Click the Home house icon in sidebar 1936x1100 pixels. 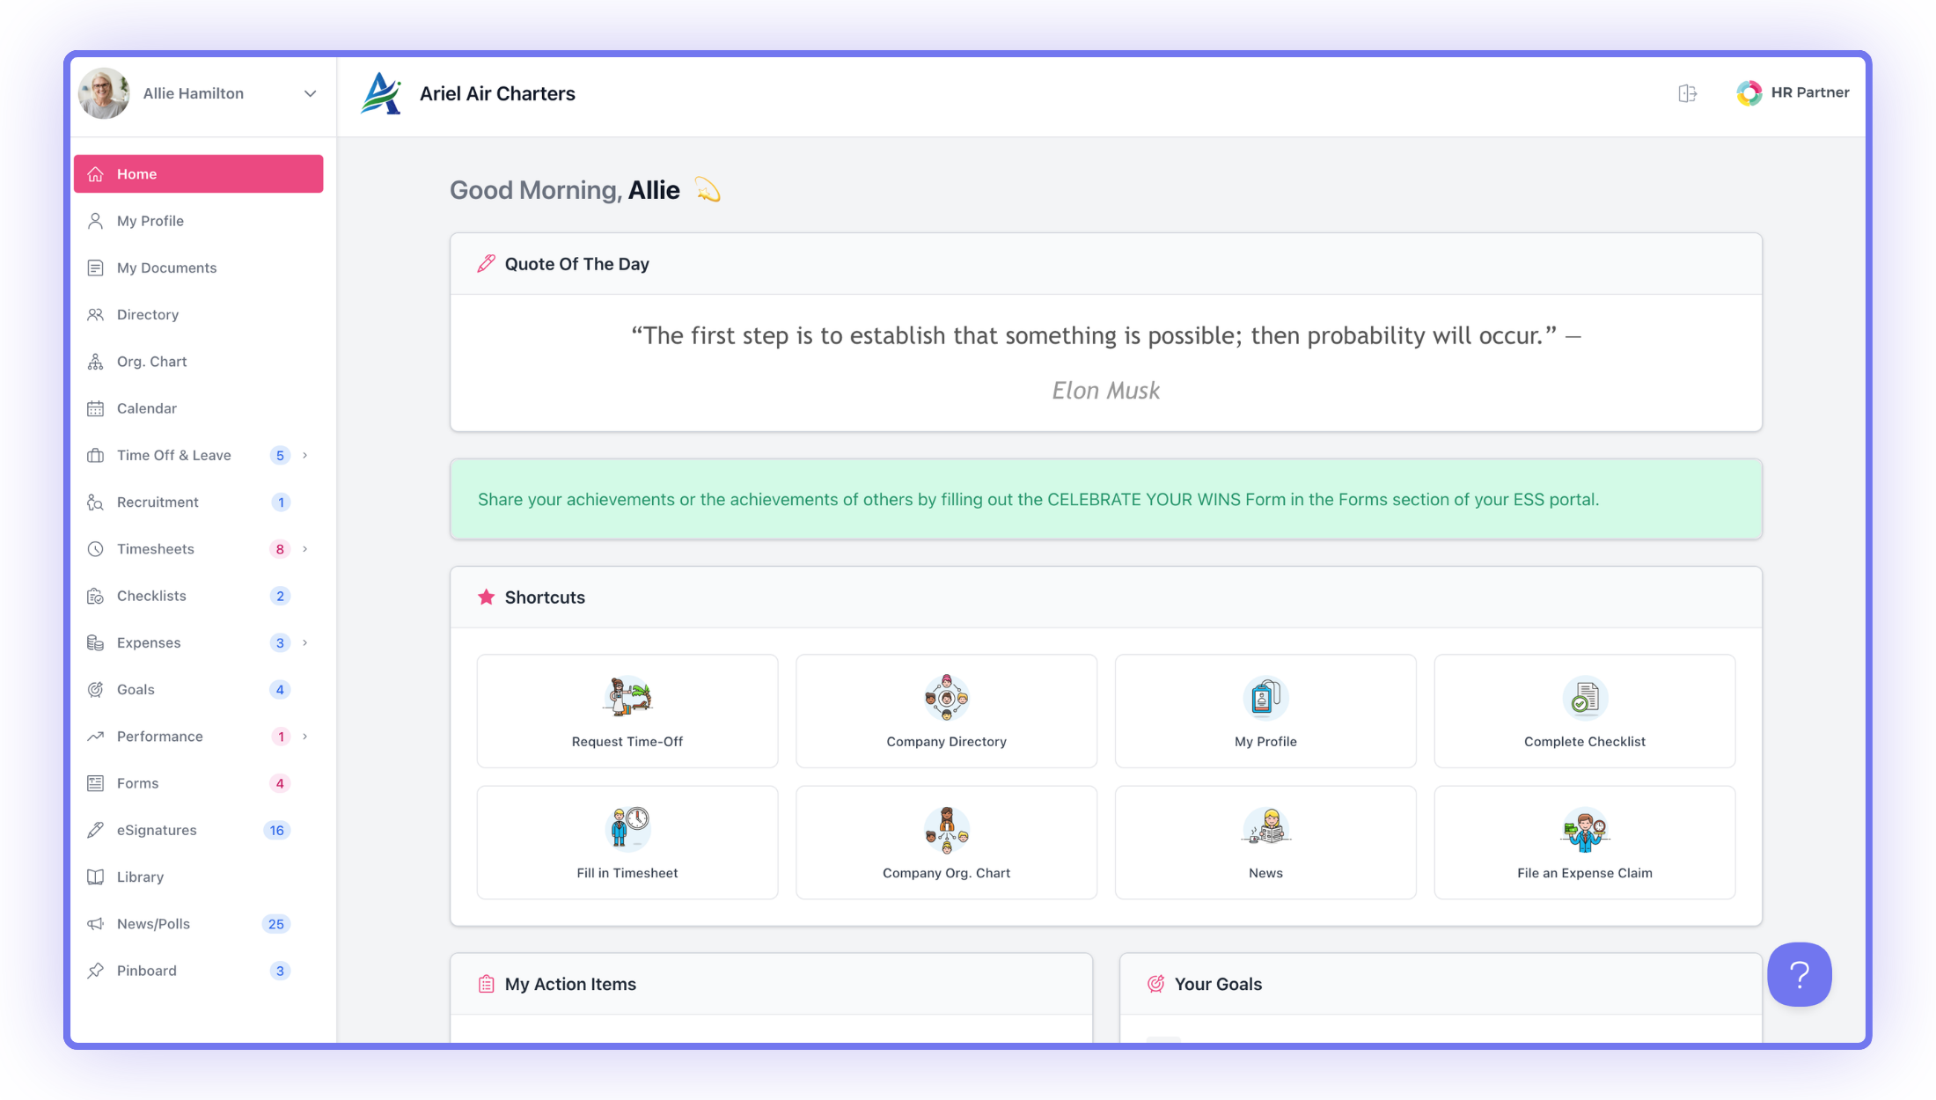[x=95, y=174]
